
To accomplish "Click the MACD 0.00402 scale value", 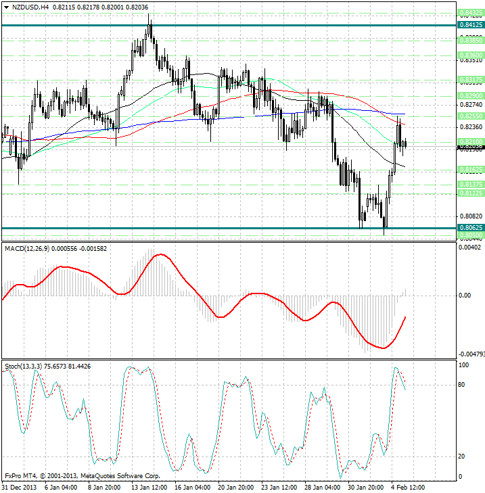I will [469, 248].
